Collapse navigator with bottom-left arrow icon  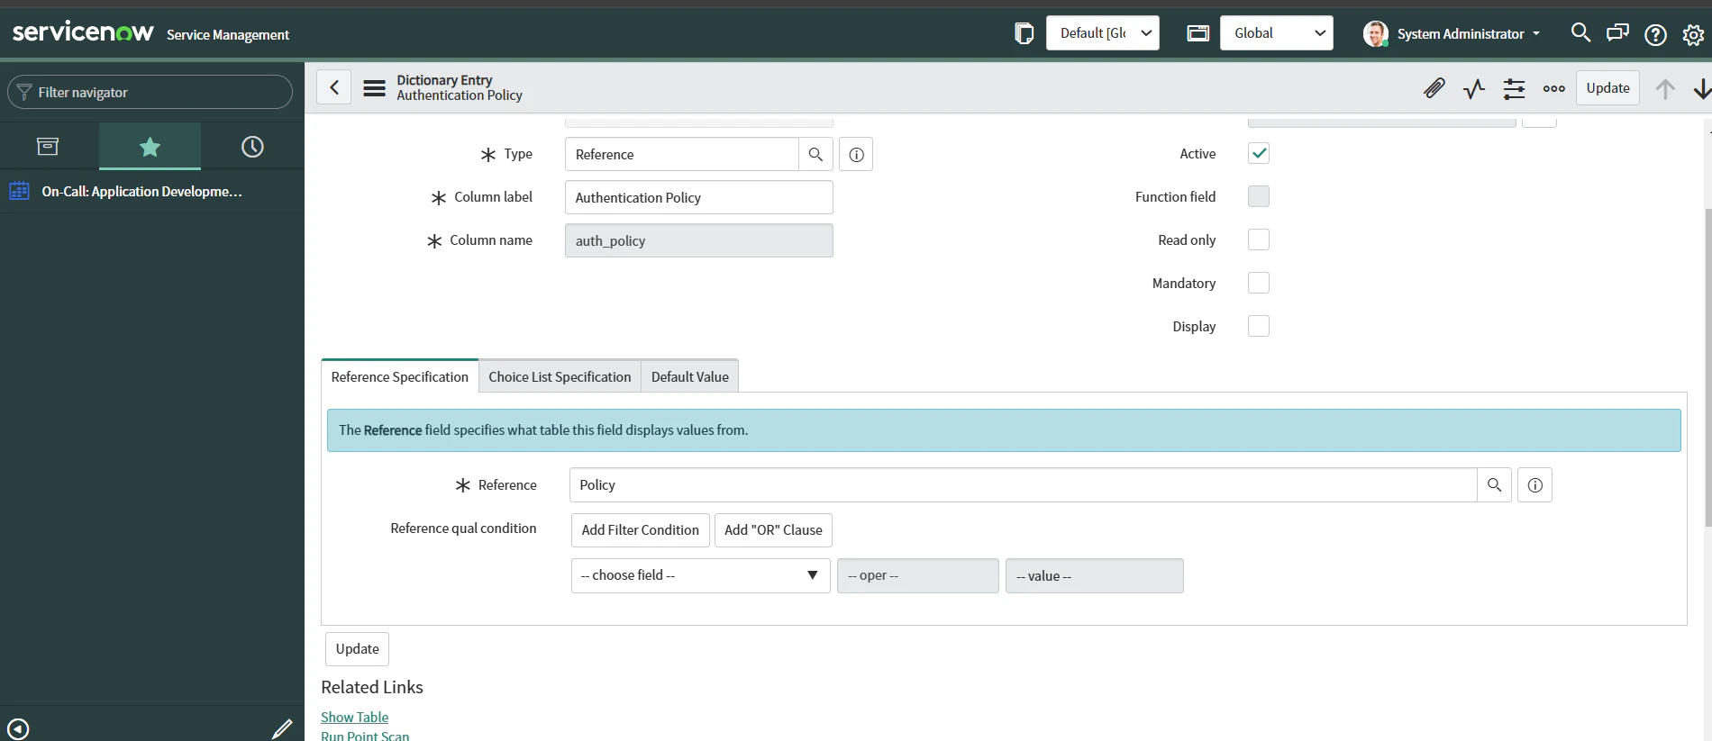click(18, 728)
